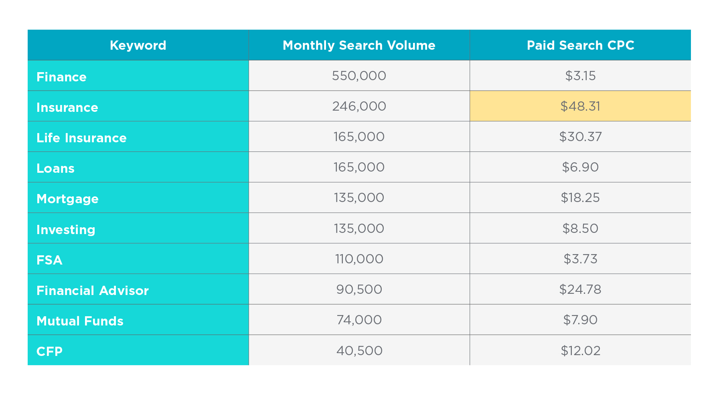Click the 550,000 volume for Finance
Viewport: 717px width, 394px height.
(x=359, y=76)
